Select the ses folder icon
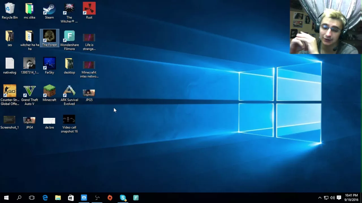The image size is (362, 203). click(x=10, y=38)
